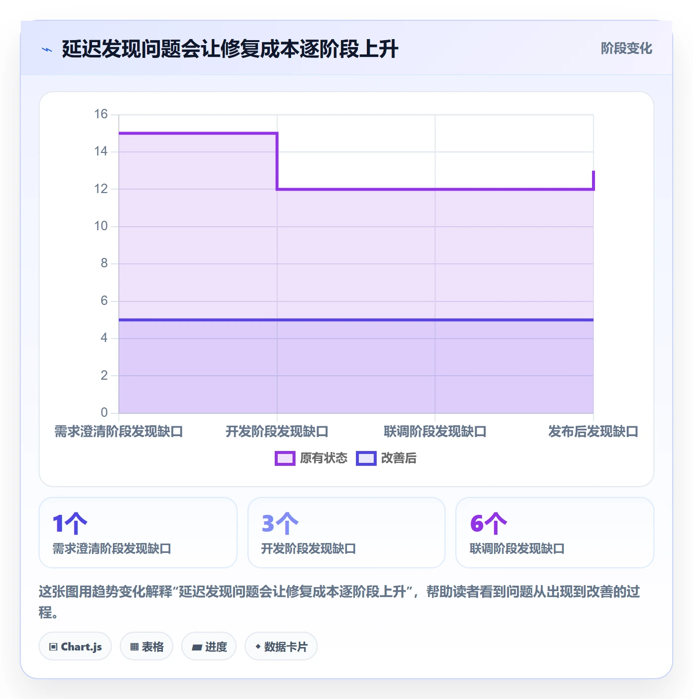Click y-axis value 16
The width and height of the screenshot is (693, 699).
[101, 114]
